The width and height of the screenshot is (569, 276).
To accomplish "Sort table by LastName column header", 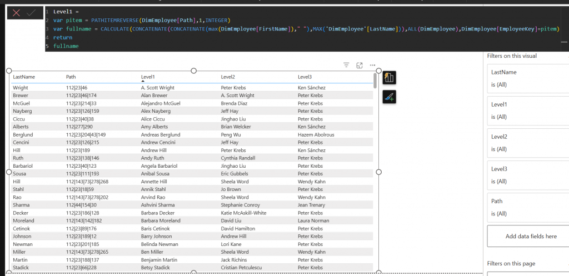I will pos(24,77).
